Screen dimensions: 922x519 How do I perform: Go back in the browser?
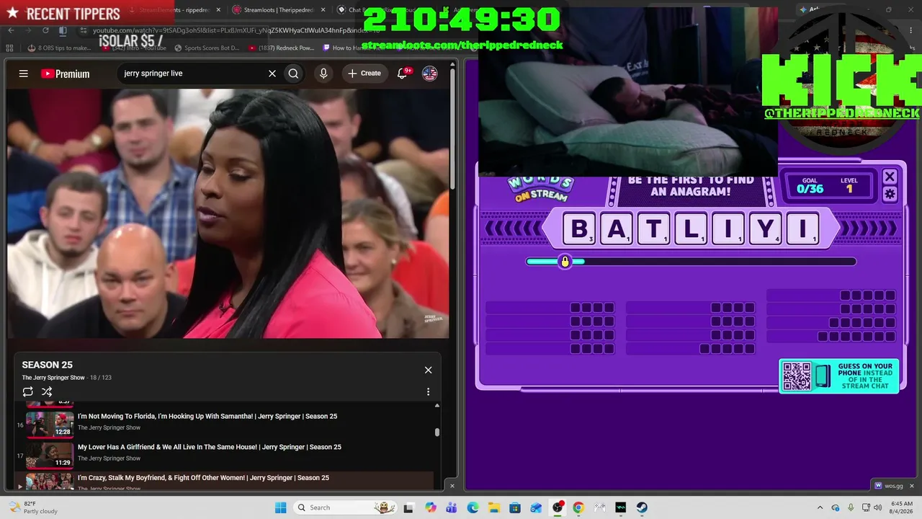pyautogui.click(x=11, y=30)
